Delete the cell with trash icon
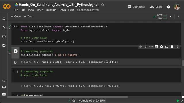 point(172,47)
